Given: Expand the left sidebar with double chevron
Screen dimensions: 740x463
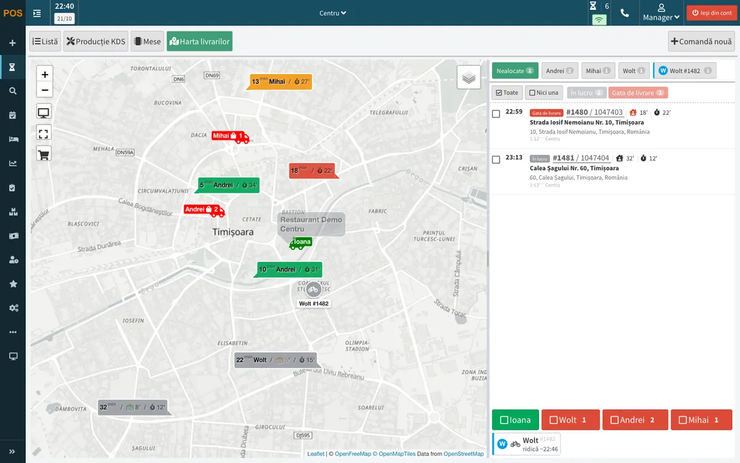Looking at the screenshot, I should pyautogui.click(x=13, y=451).
